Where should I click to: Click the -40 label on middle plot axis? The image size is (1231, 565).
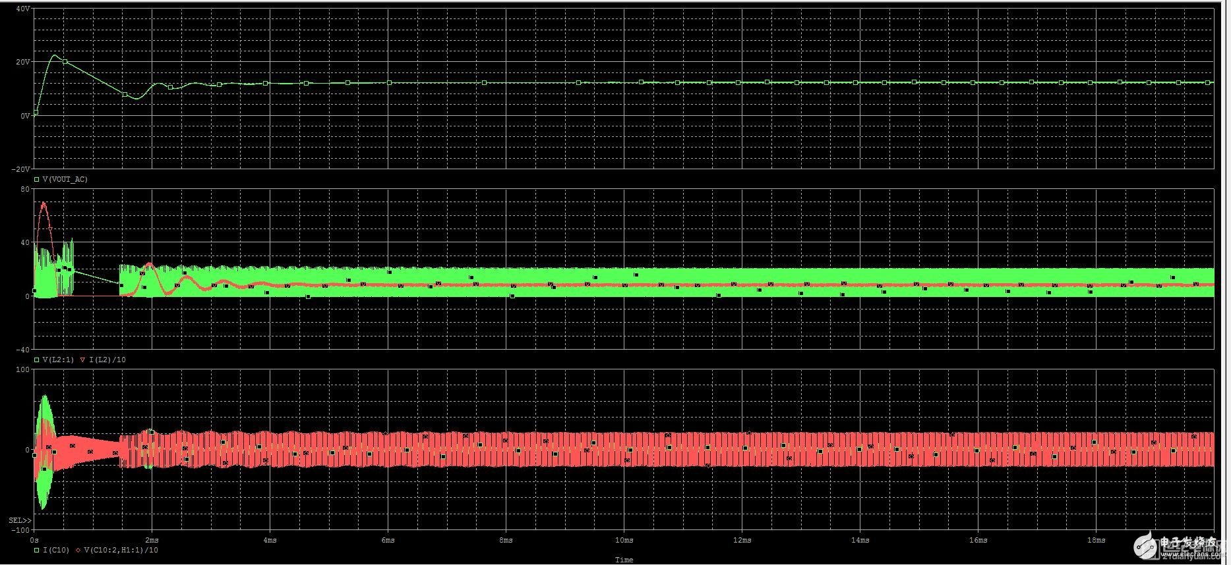[22, 350]
